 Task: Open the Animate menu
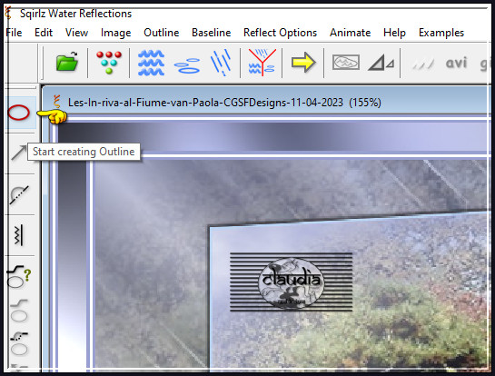350,33
